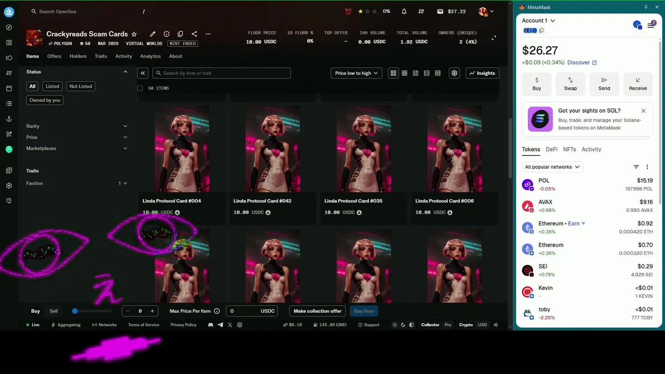Click the MetaMask Swap button
This screenshot has width=665, height=374.
pyautogui.click(x=570, y=84)
